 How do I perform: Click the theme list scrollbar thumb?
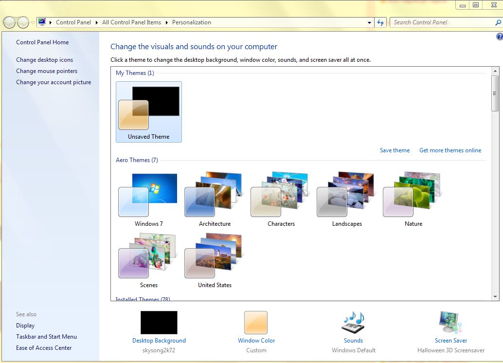(495, 93)
